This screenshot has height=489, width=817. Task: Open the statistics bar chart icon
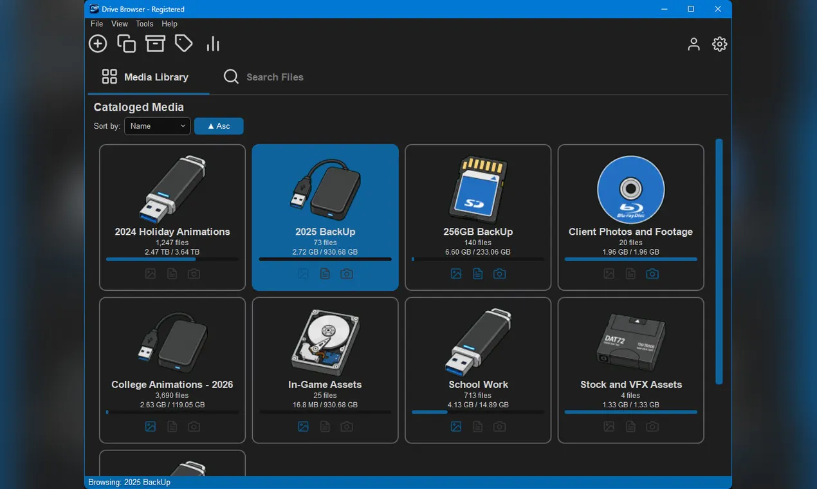pos(213,44)
